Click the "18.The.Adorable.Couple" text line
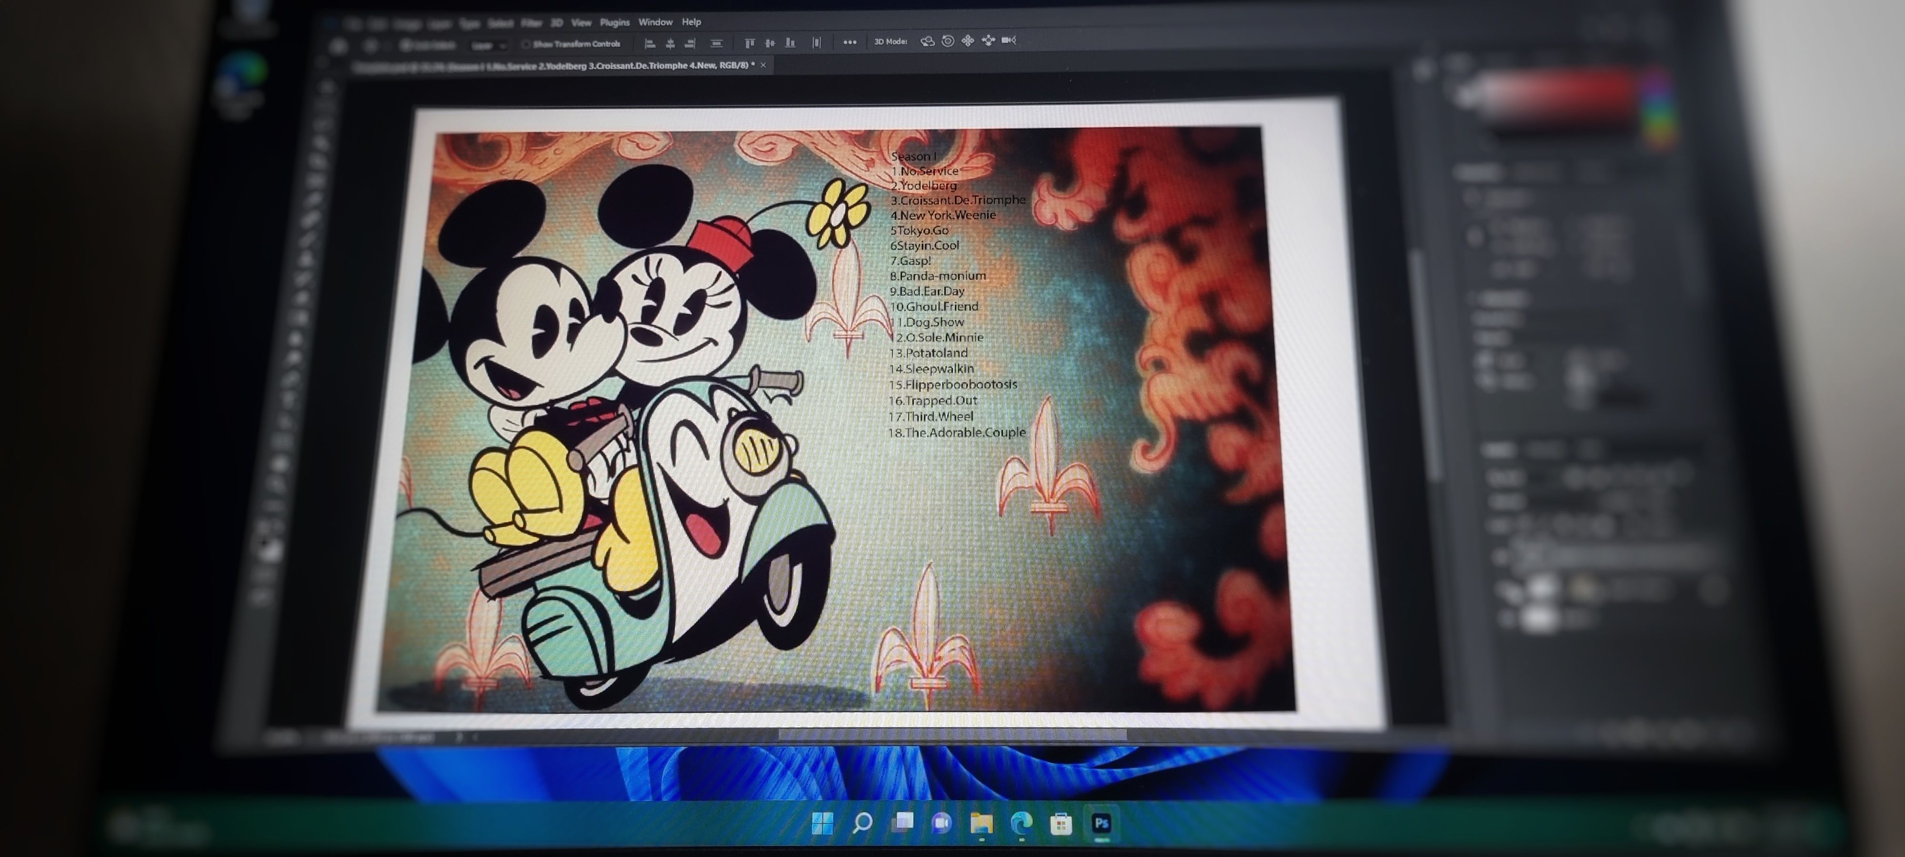 [957, 433]
